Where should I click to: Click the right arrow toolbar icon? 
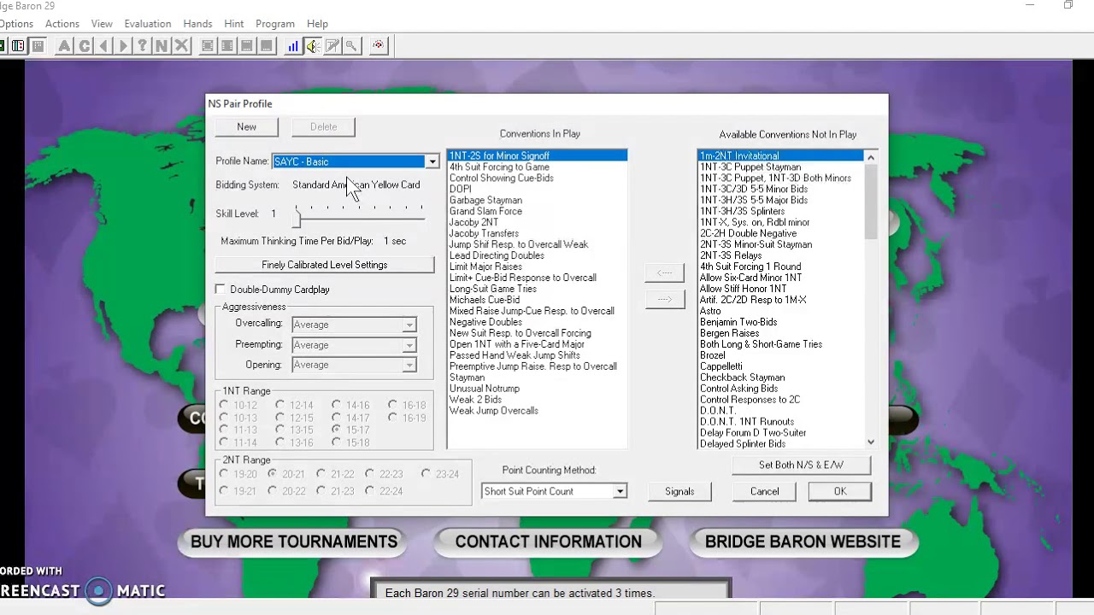[123, 46]
